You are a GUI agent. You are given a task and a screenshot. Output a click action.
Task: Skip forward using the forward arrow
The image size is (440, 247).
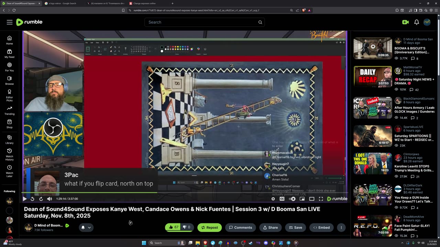point(41,199)
